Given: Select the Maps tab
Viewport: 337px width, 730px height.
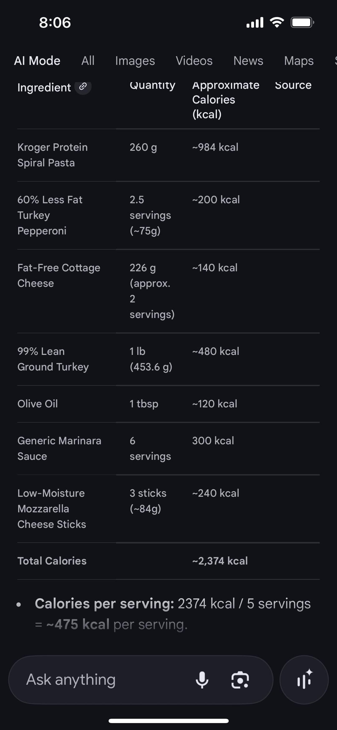Looking at the screenshot, I should (299, 61).
